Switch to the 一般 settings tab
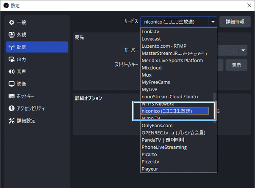The image size is (255, 188). 37,22
